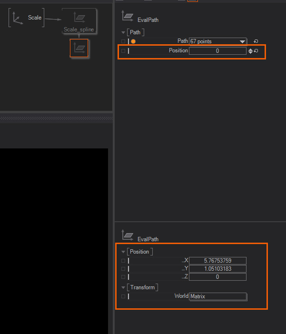Select the Scale_spline node
This screenshot has width=286, height=334.
pos(79,19)
